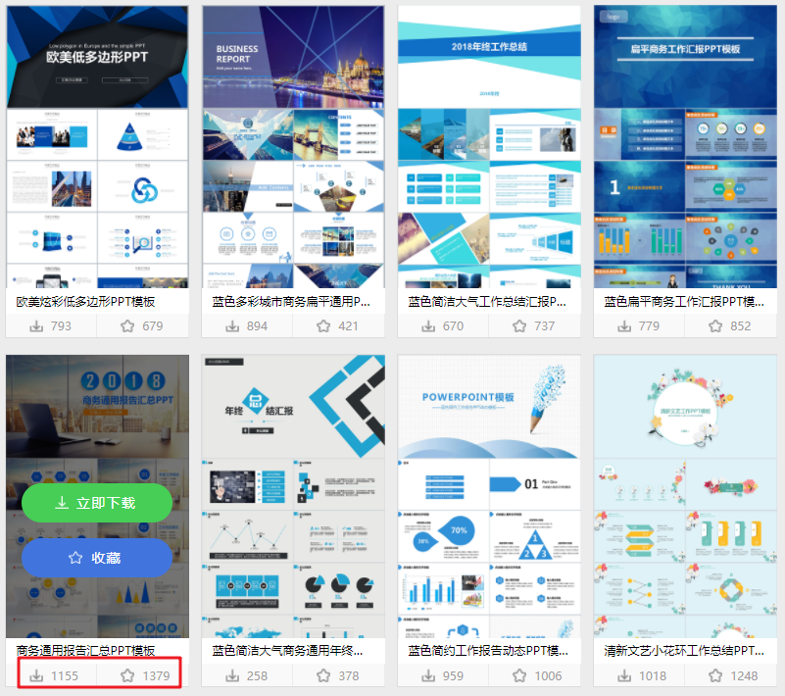Click star icon next to 852
The width and height of the screenshot is (785, 696).
click(715, 326)
